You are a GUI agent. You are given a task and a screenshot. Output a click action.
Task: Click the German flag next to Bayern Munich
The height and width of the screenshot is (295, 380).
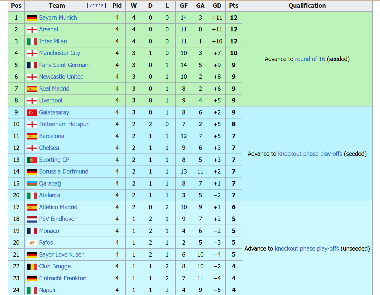[x=32, y=18]
